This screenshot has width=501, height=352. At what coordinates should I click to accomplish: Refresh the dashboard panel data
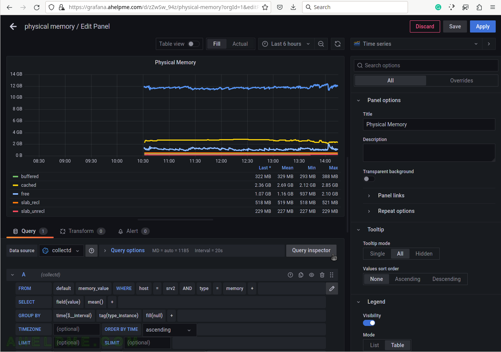coord(338,44)
